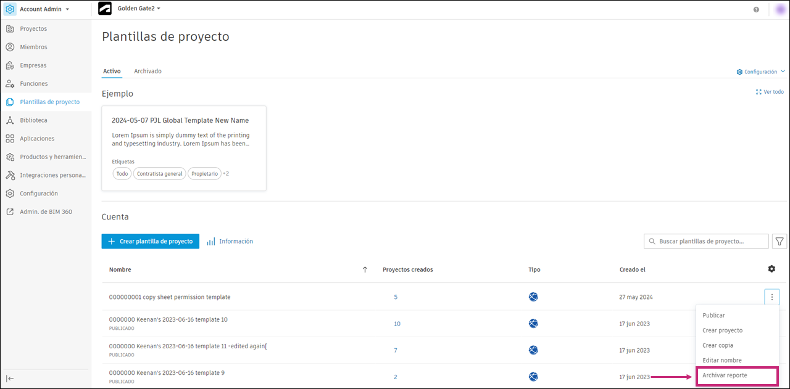Expand the Golden Gate2 account selector

click(x=139, y=9)
